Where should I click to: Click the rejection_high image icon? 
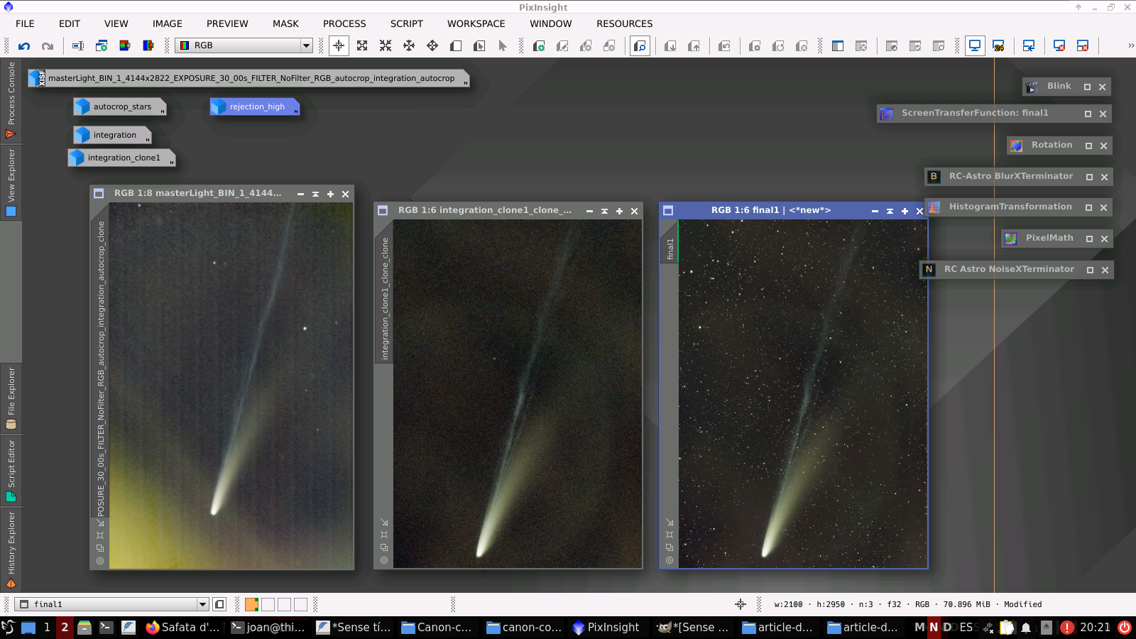(255, 107)
